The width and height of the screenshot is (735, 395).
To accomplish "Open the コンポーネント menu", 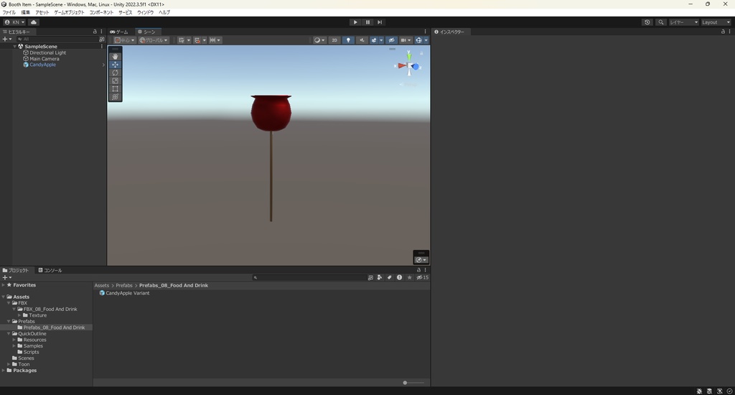I will coord(101,12).
